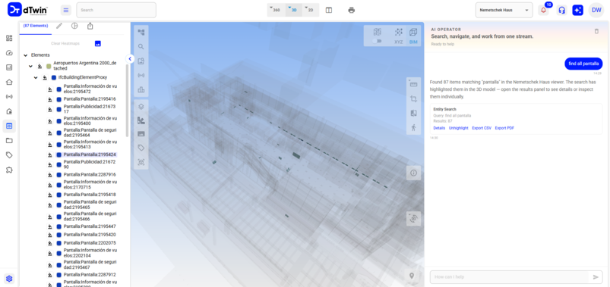Switch to XYZ point cloud mode
The image size is (610, 287).
coord(398,36)
